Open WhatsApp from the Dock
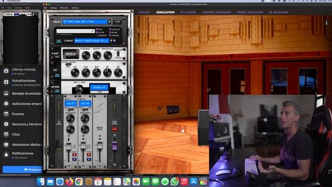This screenshot has height=187, width=332. 174,182
